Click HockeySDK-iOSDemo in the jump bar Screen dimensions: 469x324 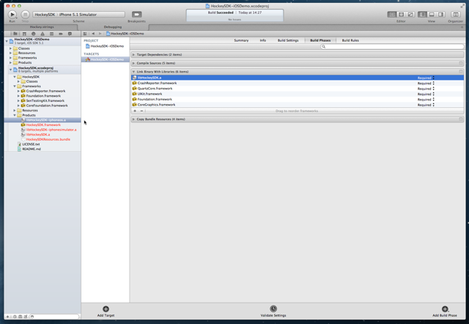click(x=125, y=34)
